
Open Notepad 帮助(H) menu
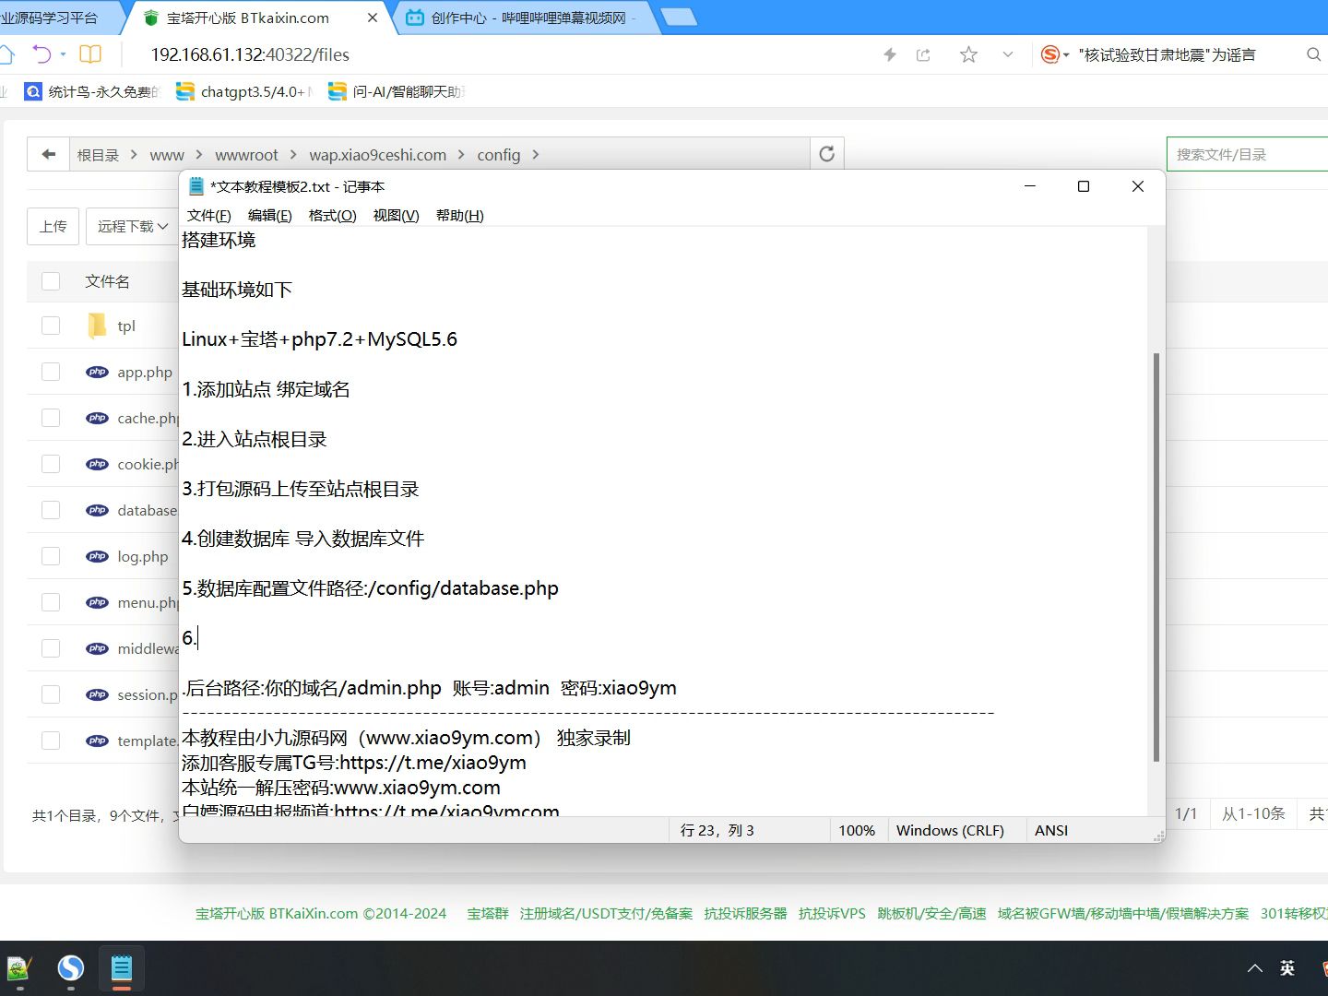point(460,215)
